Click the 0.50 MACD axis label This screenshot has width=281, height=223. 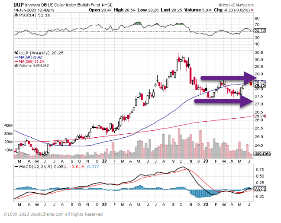pyautogui.click(x=260, y=176)
